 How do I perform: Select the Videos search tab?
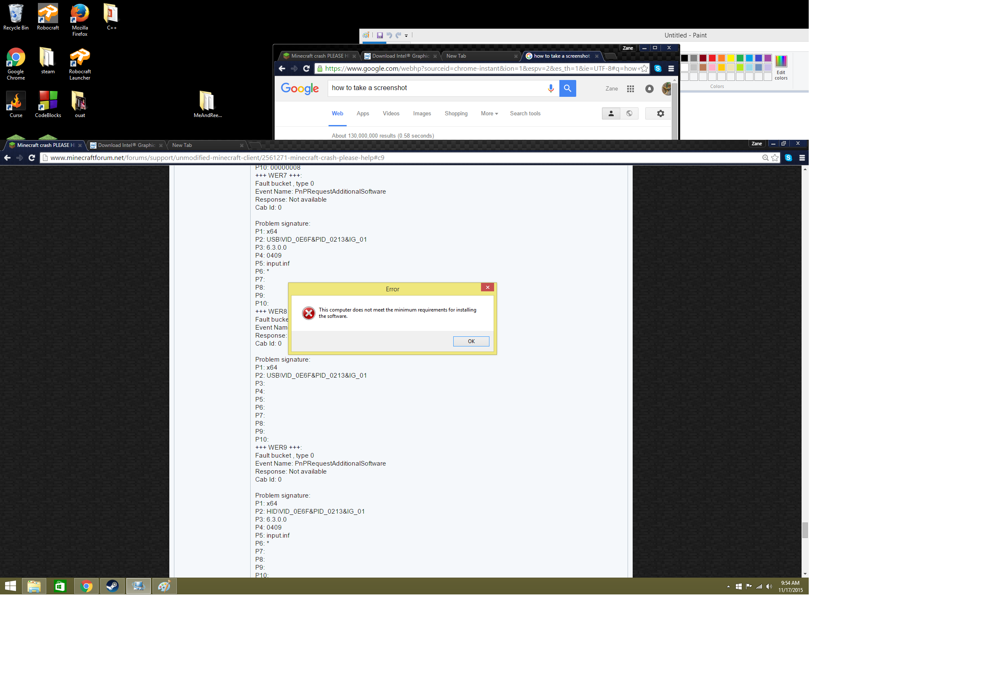pos(391,114)
